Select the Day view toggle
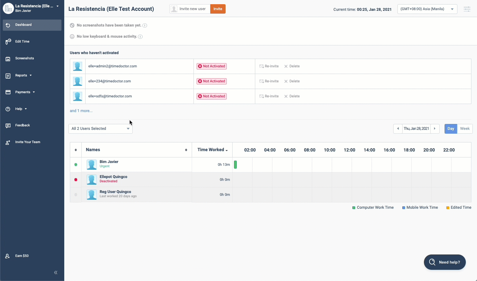The width and height of the screenshot is (477, 281). 450,129
